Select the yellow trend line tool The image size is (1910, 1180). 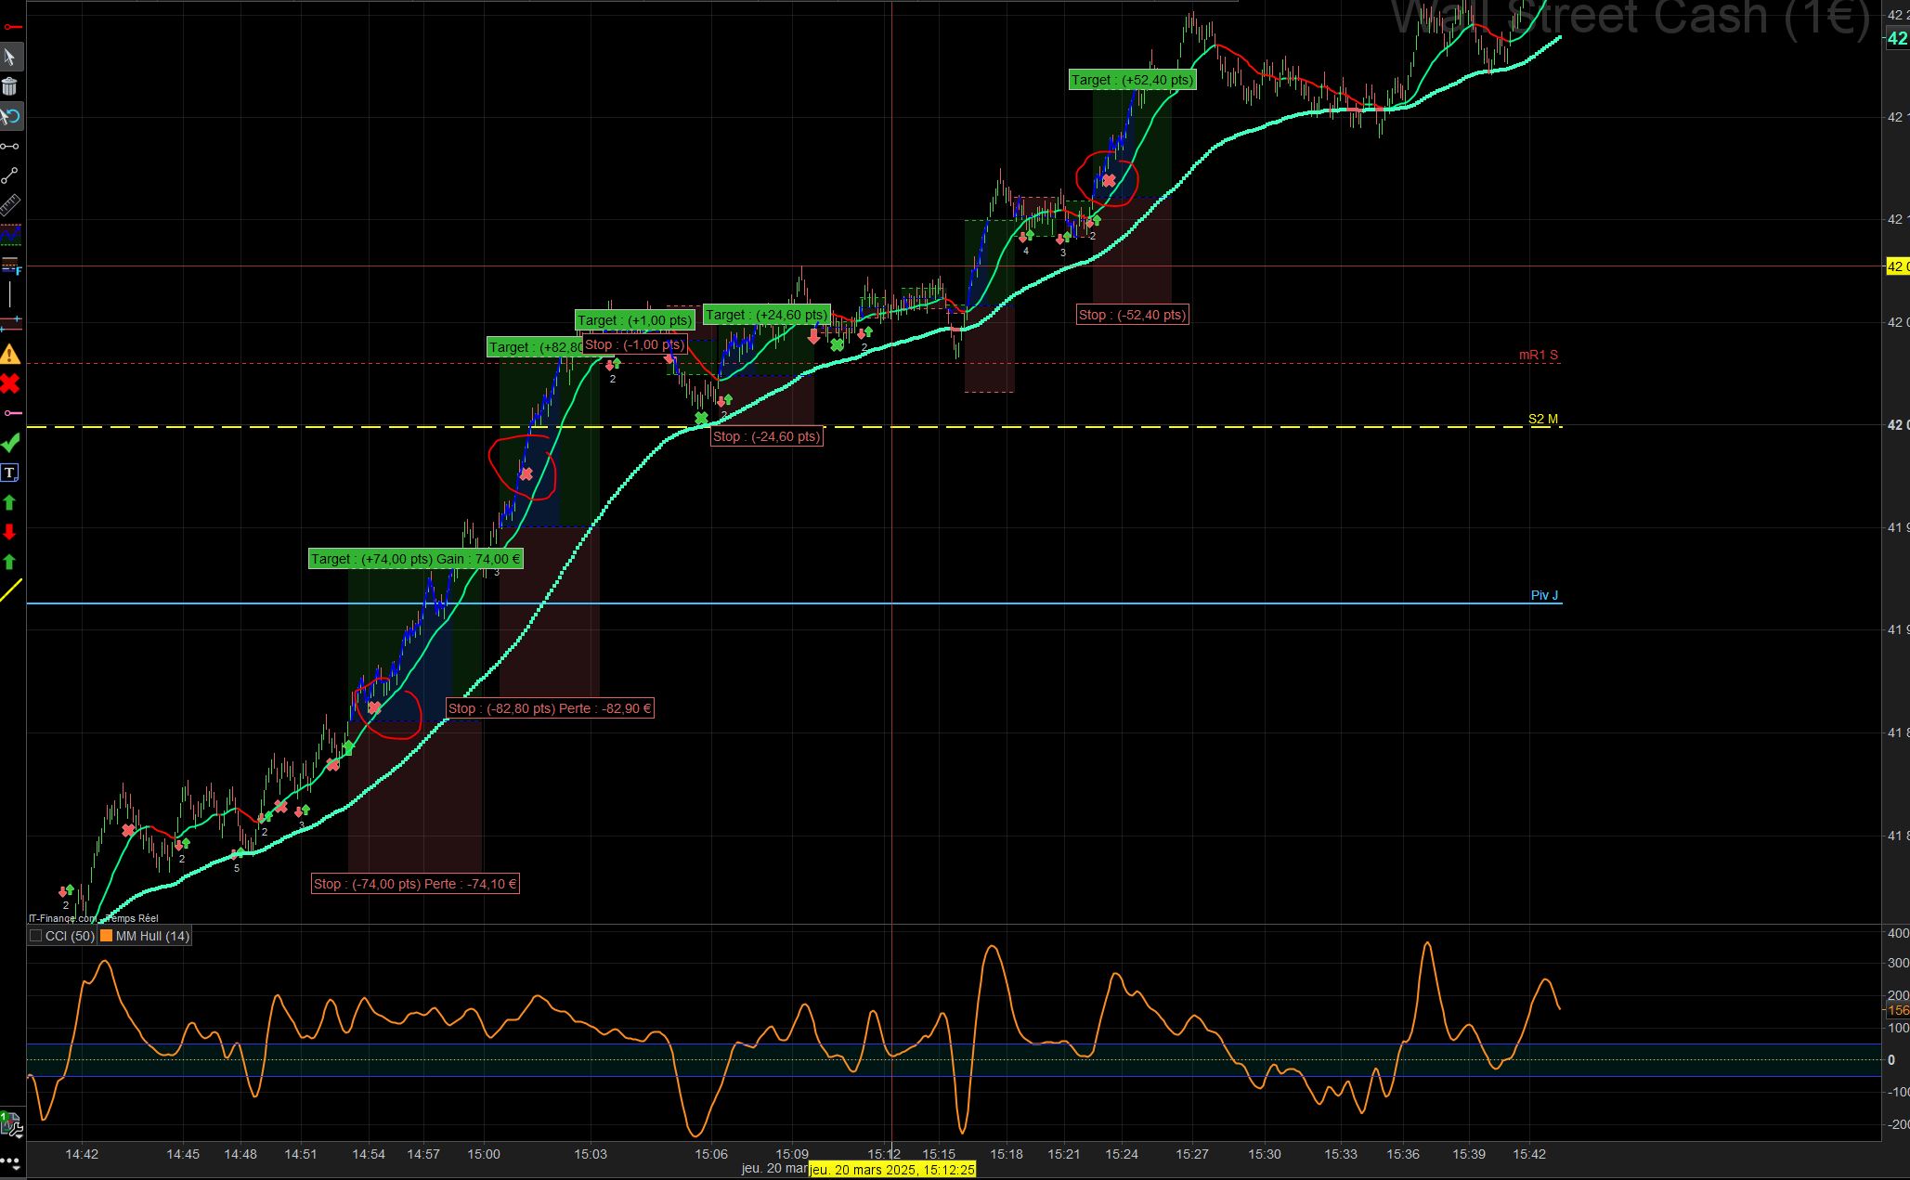(10, 590)
